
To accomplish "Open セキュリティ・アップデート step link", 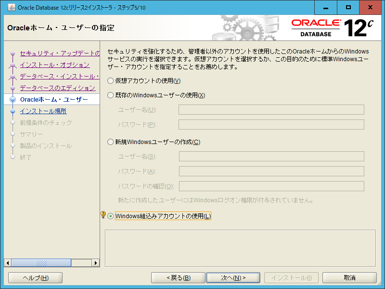I will click(x=60, y=53).
